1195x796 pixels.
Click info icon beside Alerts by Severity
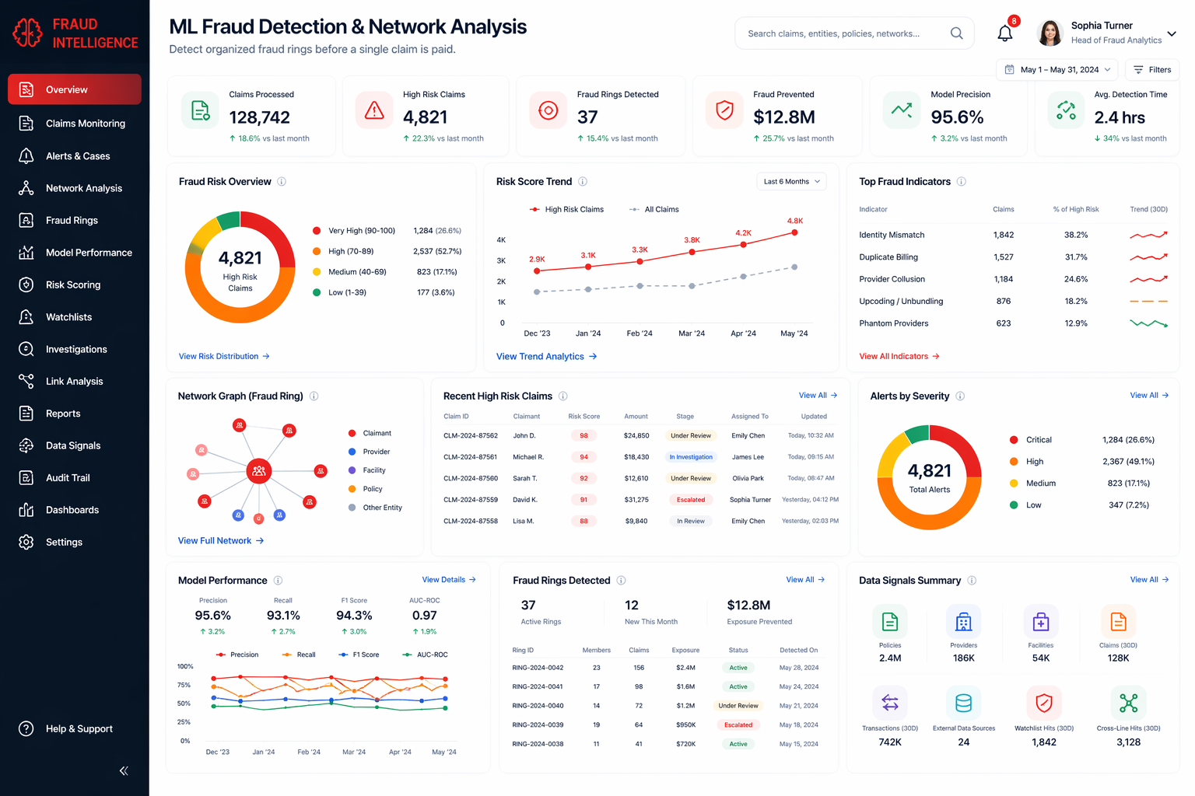960,396
